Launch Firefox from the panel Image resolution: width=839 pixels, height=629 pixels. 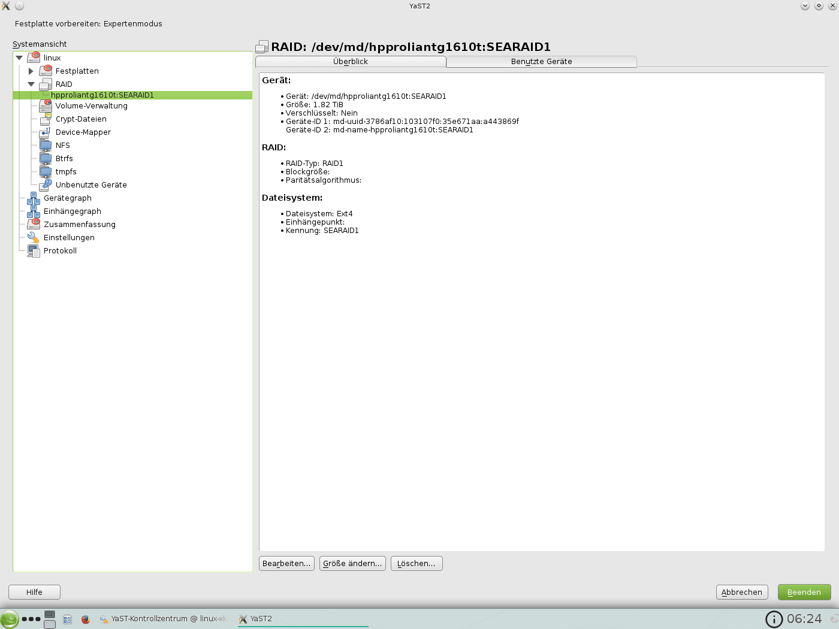(86, 619)
